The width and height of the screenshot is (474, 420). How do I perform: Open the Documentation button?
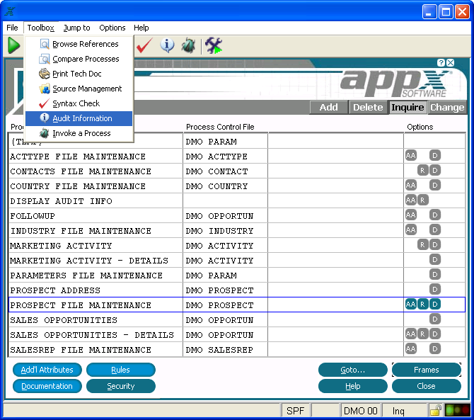pos(47,386)
